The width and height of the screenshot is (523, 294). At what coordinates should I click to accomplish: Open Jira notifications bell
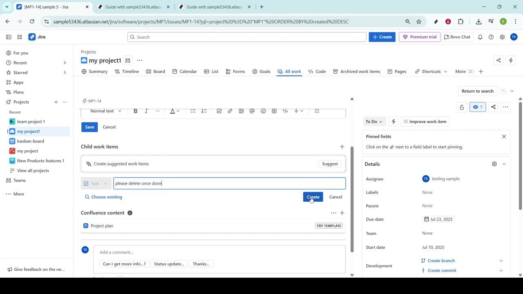480,37
